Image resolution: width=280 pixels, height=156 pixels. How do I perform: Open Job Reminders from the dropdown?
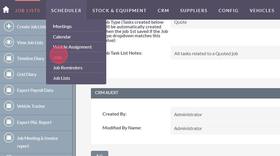tap(68, 68)
